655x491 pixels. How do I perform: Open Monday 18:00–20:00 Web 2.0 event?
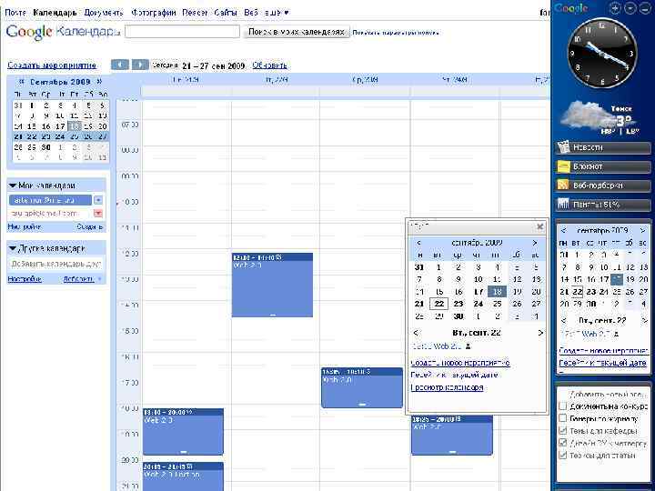(x=184, y=432)
